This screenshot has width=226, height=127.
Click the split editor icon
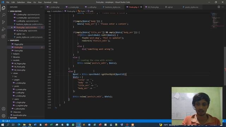[219, 7]
